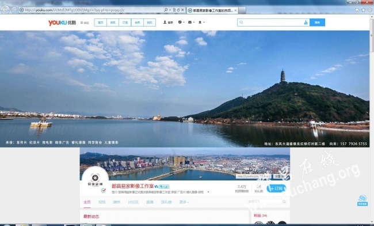Switch to the 视频 tab of the channel

pyautogui.click(x=102, y=202)
